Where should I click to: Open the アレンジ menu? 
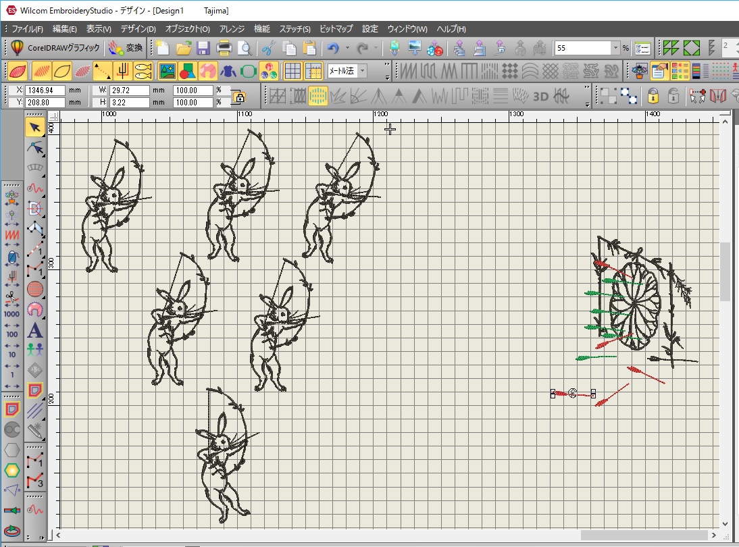pyautogui.click(x=232, y=29)
